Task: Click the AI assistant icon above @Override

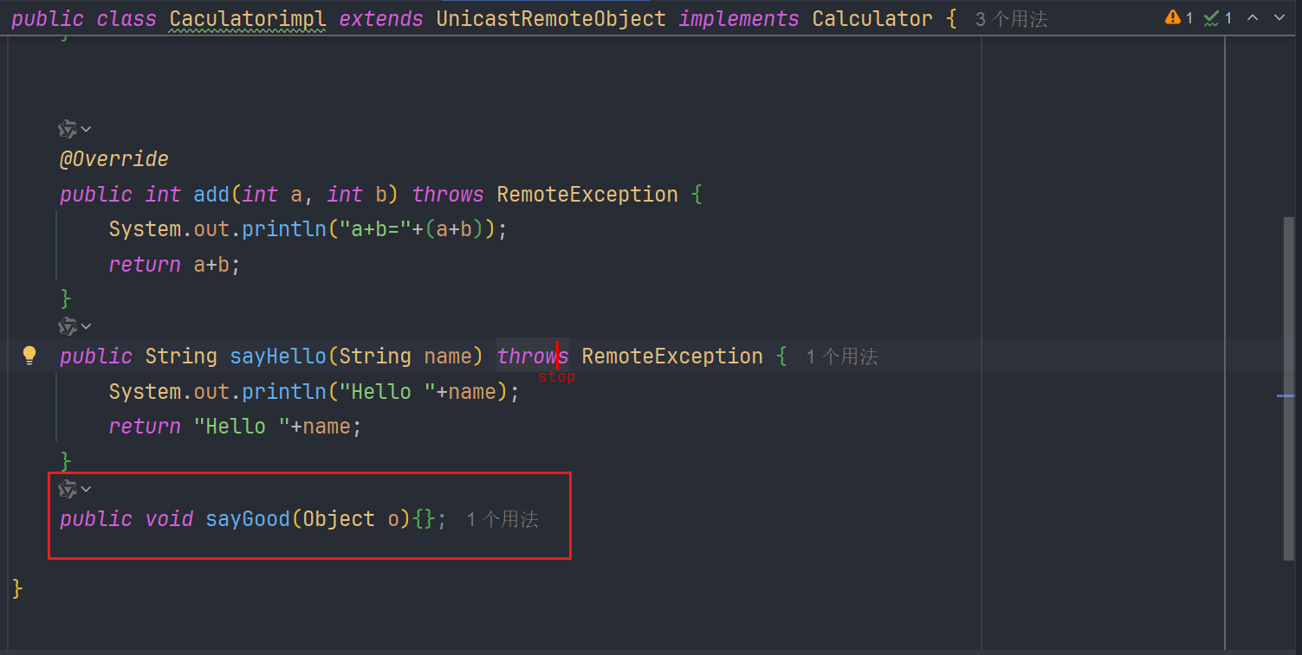Action: point(68,129)
